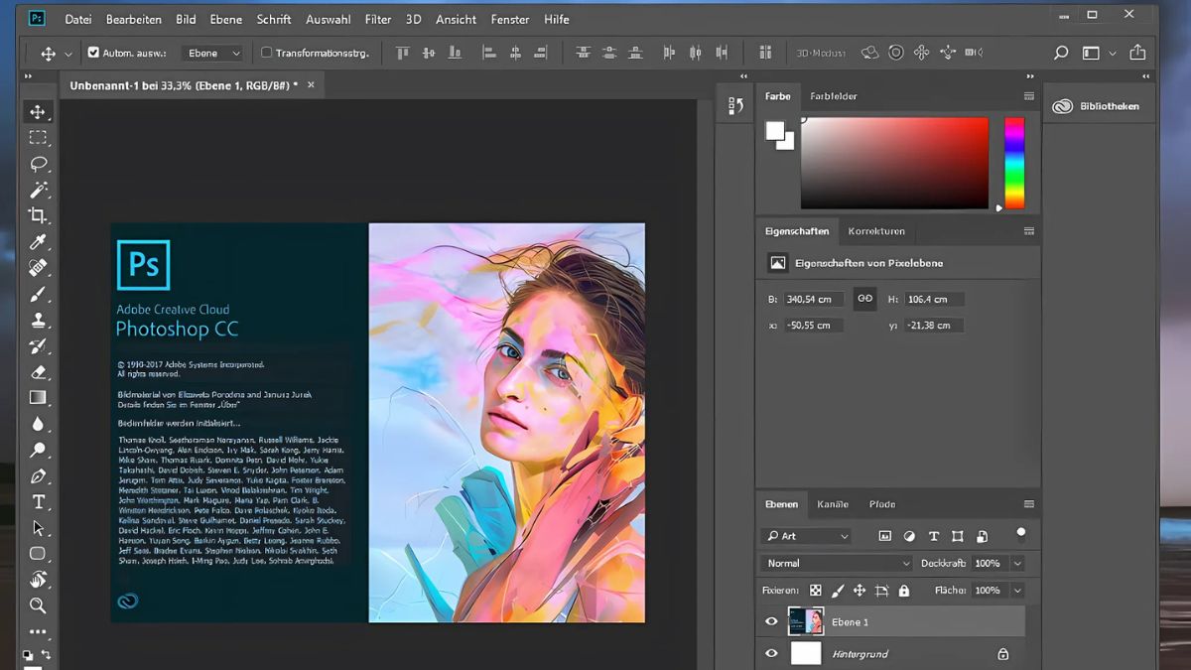
Task: Select the Zoom tool
Action: (38, 605)
